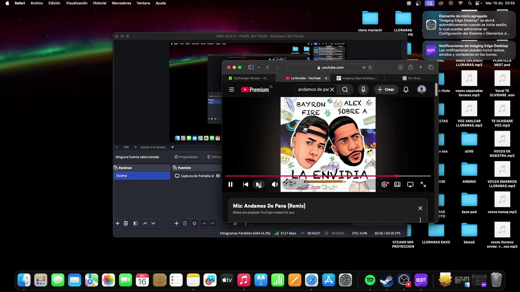Click the YouTube search magnifier button
Screen dimensions: 520x292
(345, 90)
